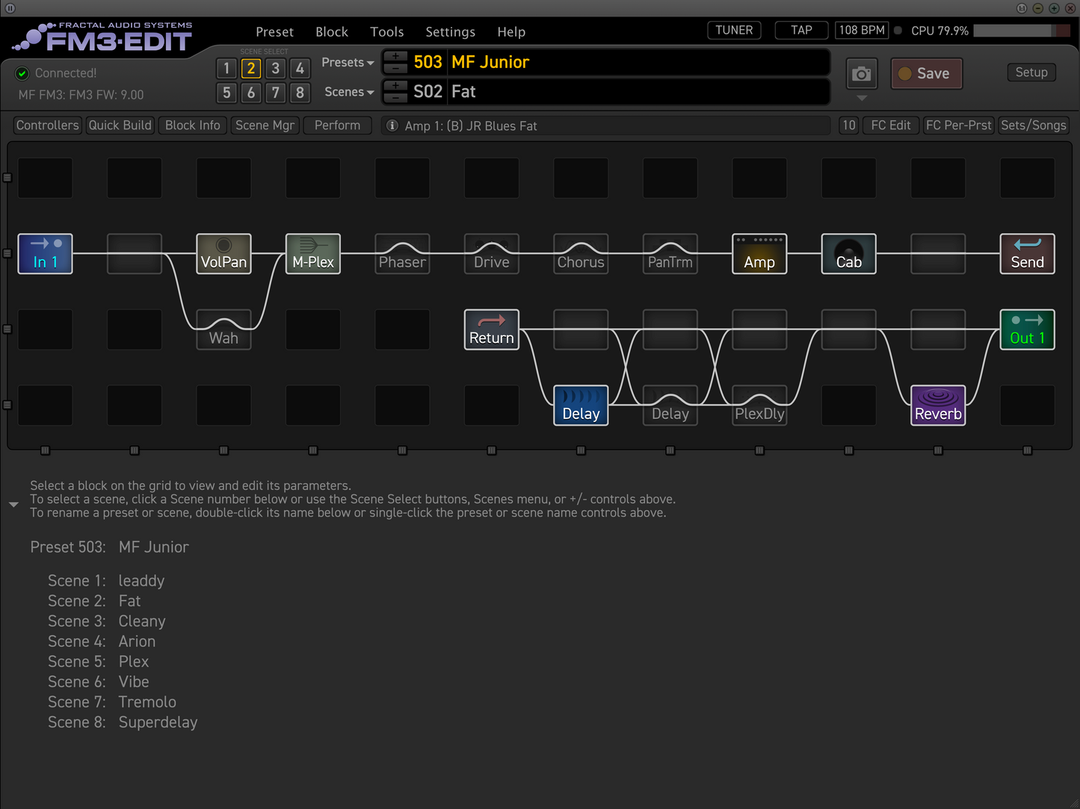Expand the arrow below the camera icon

862,98
